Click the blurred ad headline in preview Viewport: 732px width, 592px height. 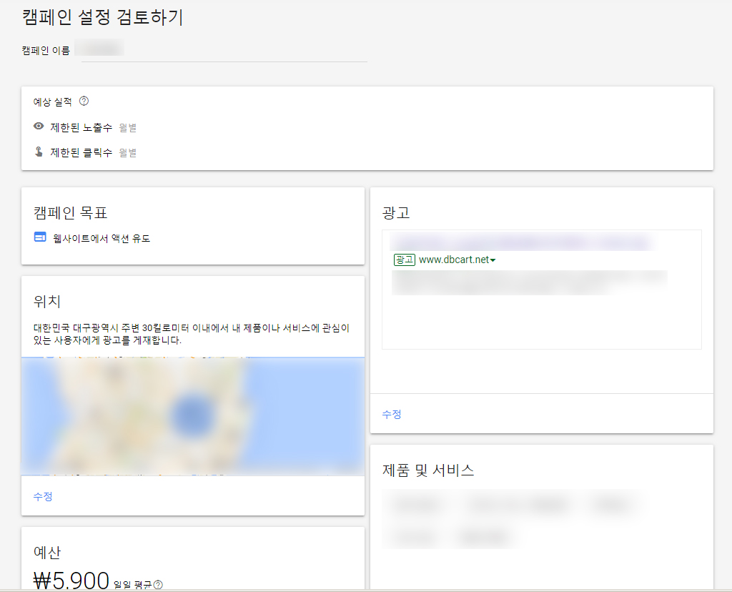click(x=522, y=242)
